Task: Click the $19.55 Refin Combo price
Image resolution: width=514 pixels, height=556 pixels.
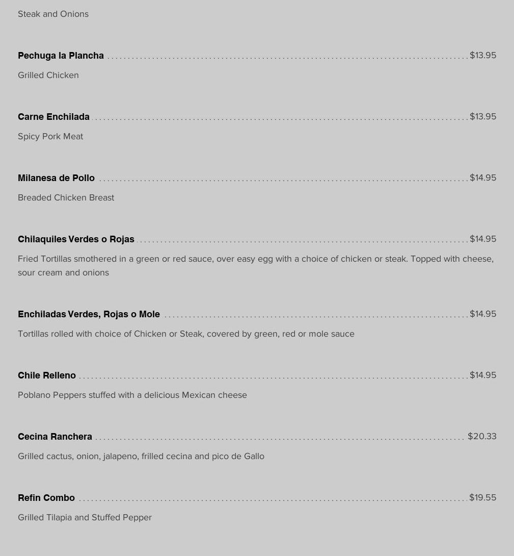Action: pyautogui.click(x=482, y=497)
